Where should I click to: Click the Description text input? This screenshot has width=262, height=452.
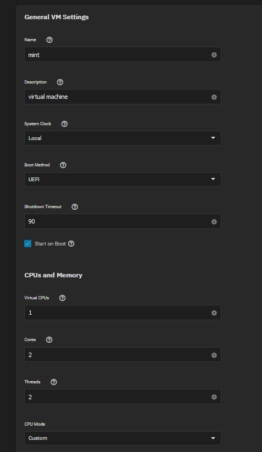[x=118, y=97]
